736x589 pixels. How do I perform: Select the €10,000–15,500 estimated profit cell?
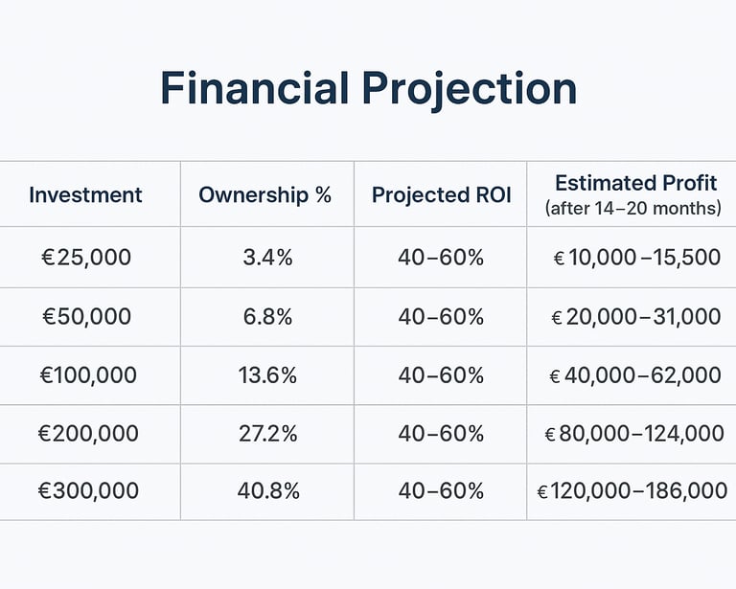tap(636, 257)
